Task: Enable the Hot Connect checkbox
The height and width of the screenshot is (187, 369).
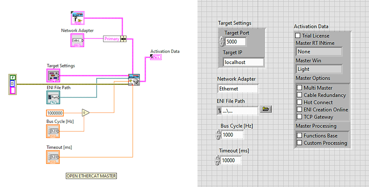Action: point(299,102)
